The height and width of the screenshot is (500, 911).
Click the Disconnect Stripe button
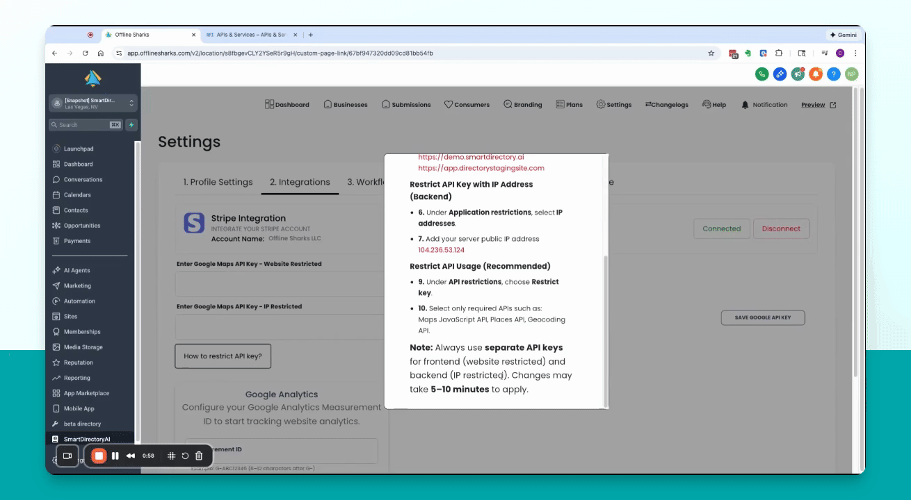coord(781,228)
